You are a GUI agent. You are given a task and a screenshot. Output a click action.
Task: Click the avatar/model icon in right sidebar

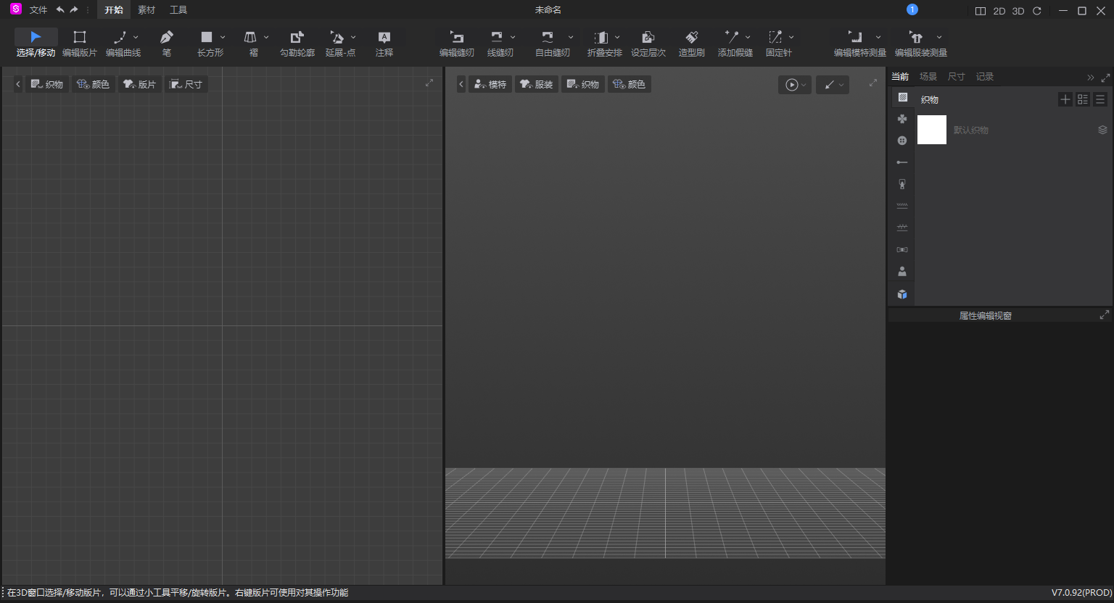click(x=901, y=270)
